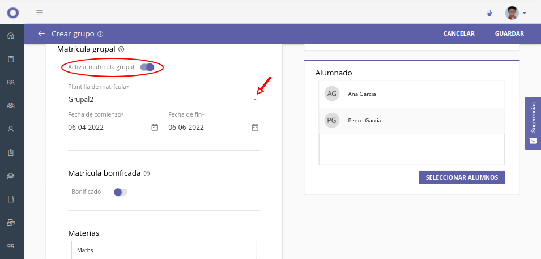Click the GUARDAR button

tap(509, 34)
